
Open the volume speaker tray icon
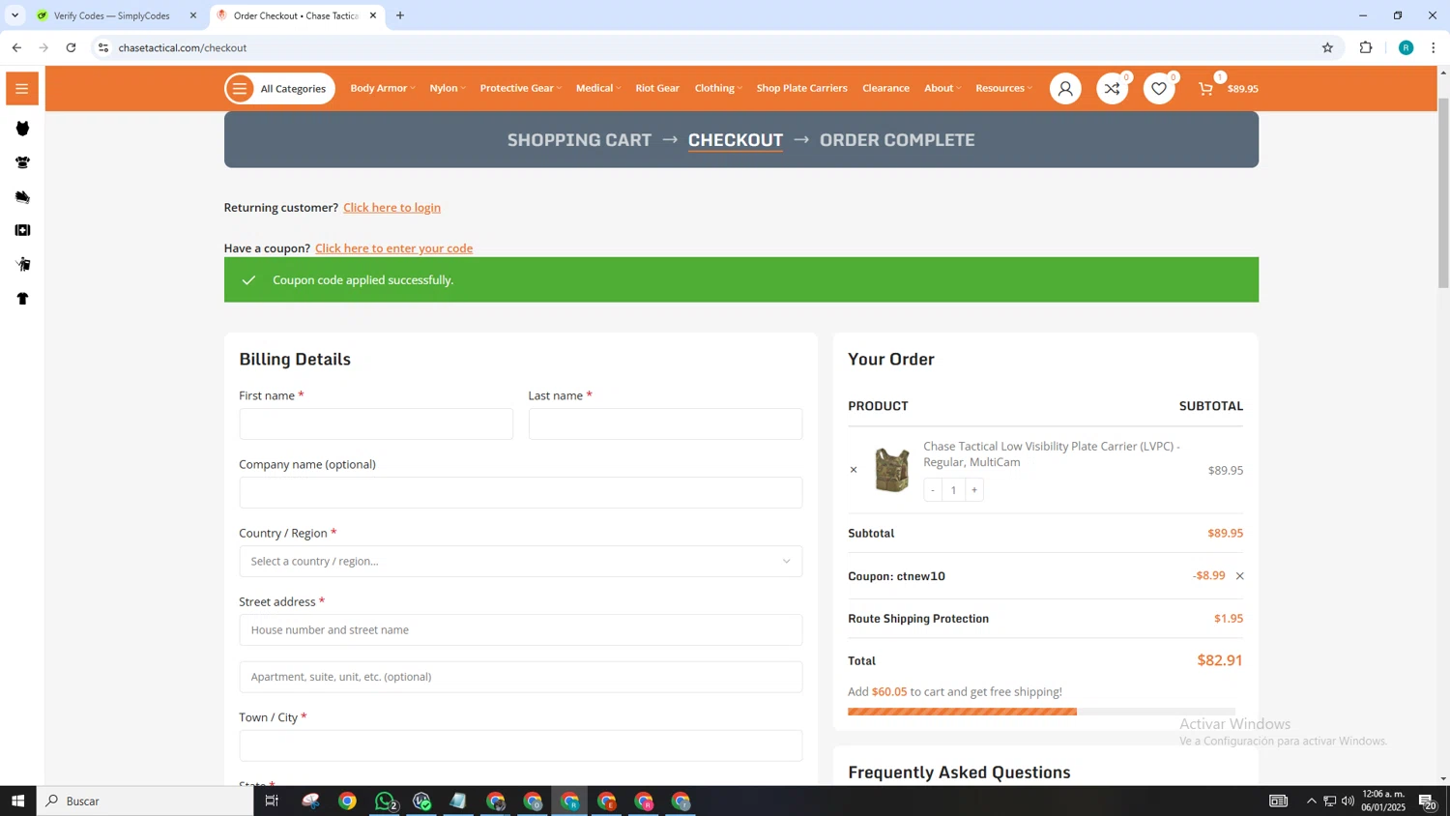point(1348,801)
